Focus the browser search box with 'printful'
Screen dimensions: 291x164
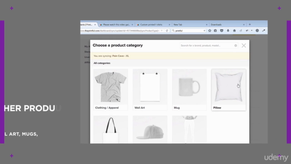(188, 31)
